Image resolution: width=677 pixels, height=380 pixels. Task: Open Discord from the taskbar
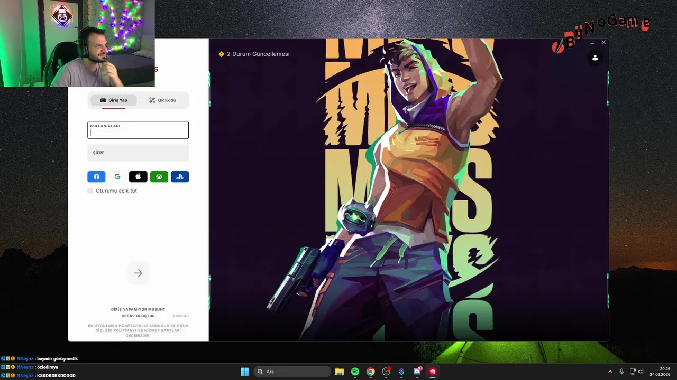417,372
